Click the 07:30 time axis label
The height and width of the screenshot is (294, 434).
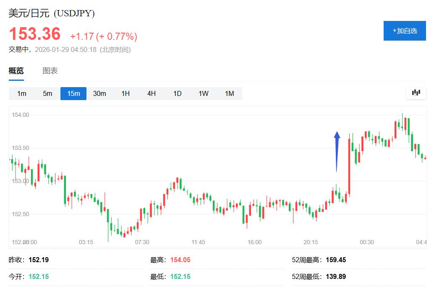coord(142,242)
